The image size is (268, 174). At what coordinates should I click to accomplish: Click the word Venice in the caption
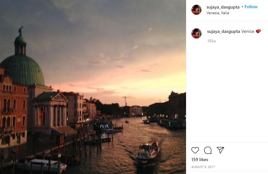pyautogui.click(x=248, y=31)
